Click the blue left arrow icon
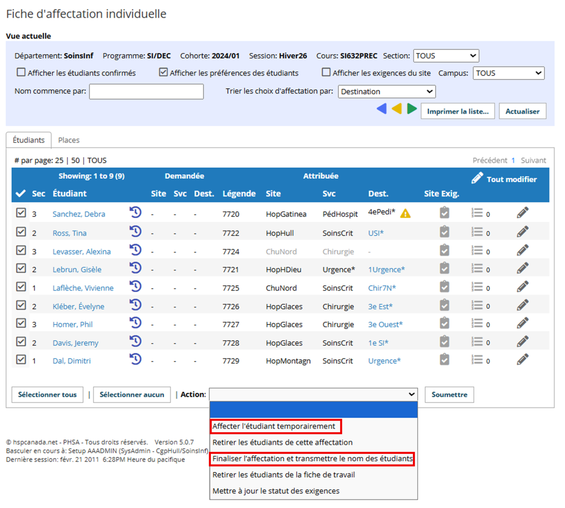Image resolution: width=565 pixels, height=508 pixels. point(382,109)
